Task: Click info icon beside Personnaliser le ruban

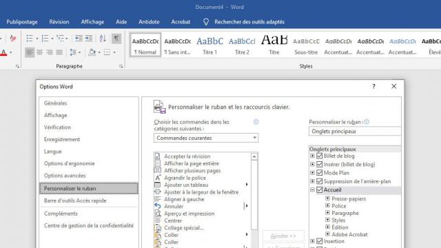Action: pyautogui.click(x=367, y=122)
